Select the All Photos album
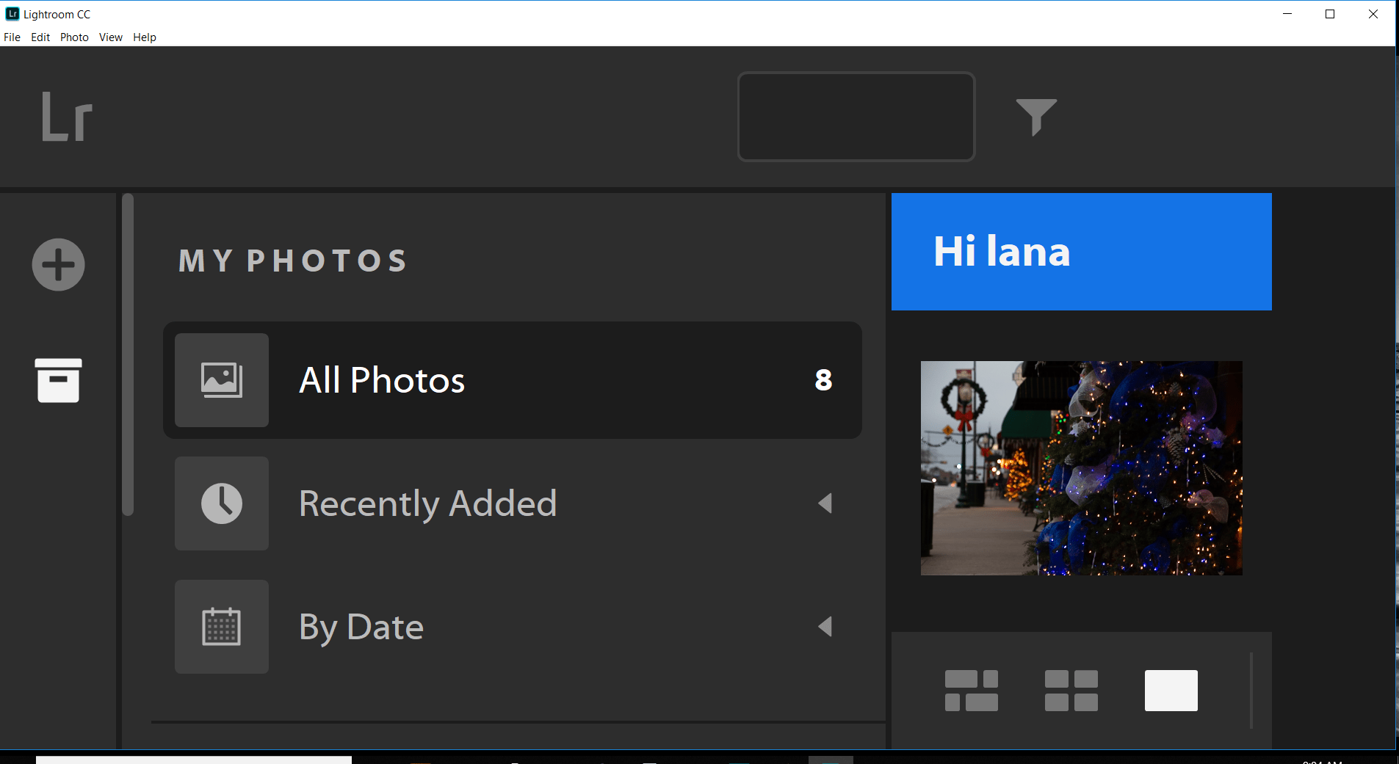This screenshot has height=764, width=1399. (x=513, y=379)
